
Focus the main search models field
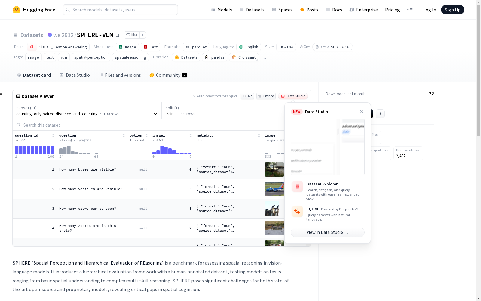(x=120, y=10)
